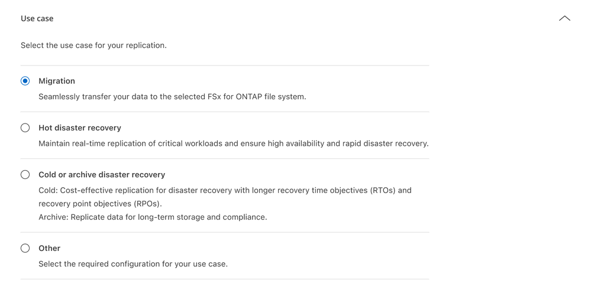
Task: Choose the Hot disaster recovery radio button
Action: (25, 128)
